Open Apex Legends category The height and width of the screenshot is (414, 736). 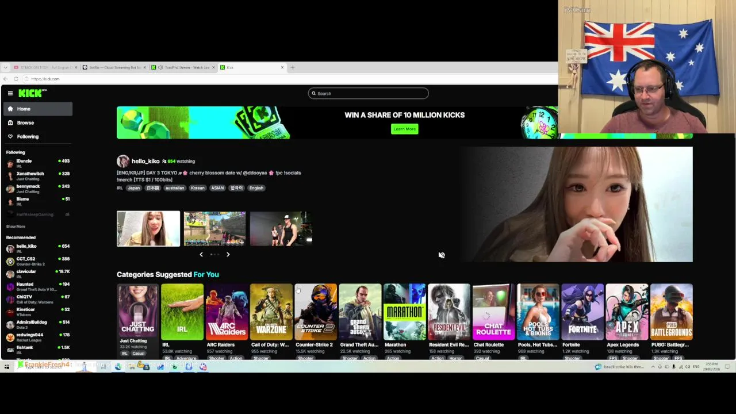tap(627, 312)
